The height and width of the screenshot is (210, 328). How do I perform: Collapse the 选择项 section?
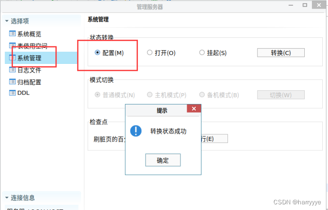pos(7,21)
